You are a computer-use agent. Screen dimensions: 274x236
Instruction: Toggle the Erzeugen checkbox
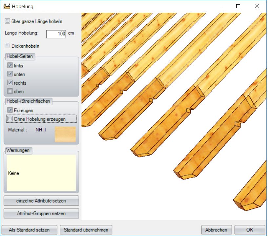point(10,110)
